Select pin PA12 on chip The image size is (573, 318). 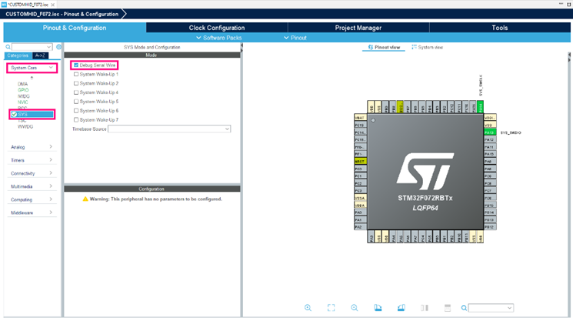tap(490, 140)
